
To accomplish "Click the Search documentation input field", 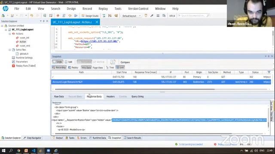I will click(x=193, y=16).
